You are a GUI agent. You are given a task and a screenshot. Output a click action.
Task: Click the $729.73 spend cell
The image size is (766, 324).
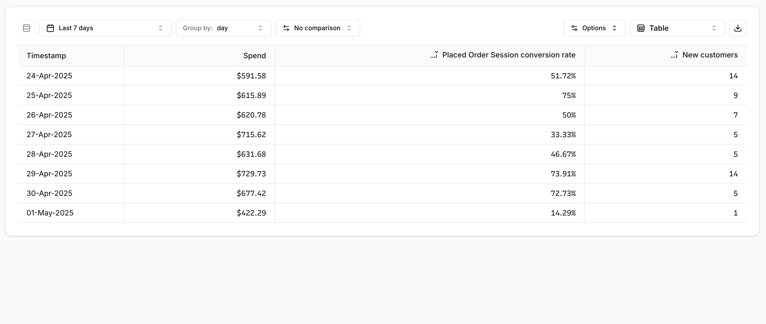[251, 174]
